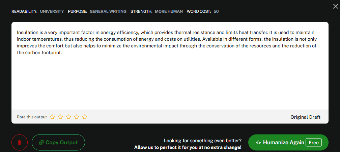Rate output with the second star

coord(60,117)
